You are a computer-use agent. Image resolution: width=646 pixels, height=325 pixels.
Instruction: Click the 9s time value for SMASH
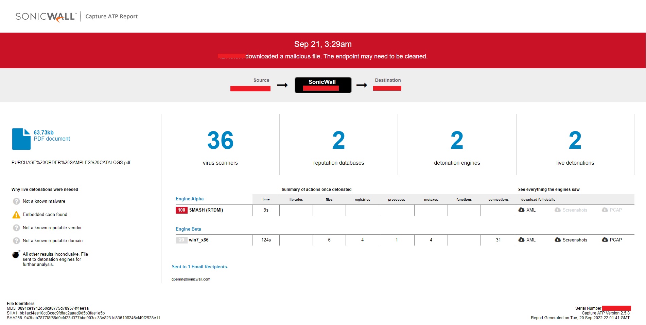click(266, 210)
